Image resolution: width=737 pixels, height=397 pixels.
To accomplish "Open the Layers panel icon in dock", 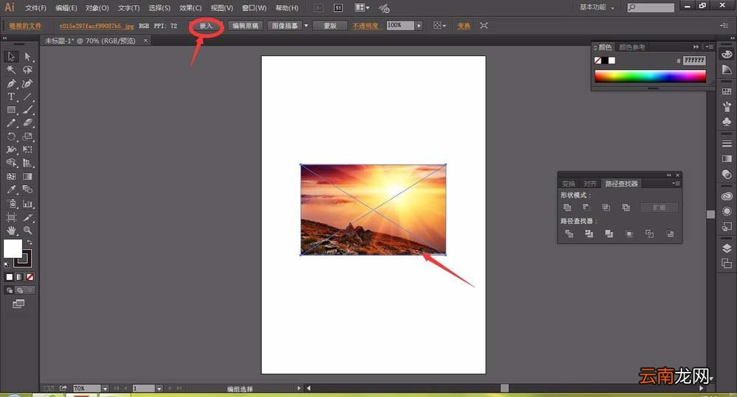I will pyautogui.click(x=727, y=248).
